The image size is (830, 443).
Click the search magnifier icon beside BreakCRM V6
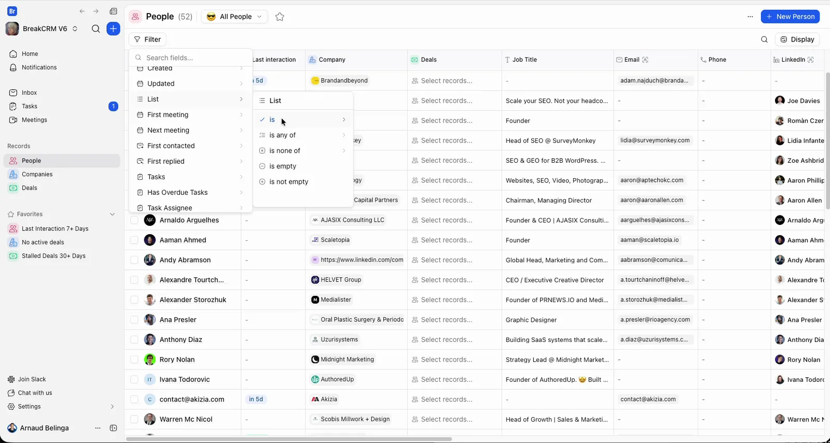pyautogui.click(x=95, y=28)
